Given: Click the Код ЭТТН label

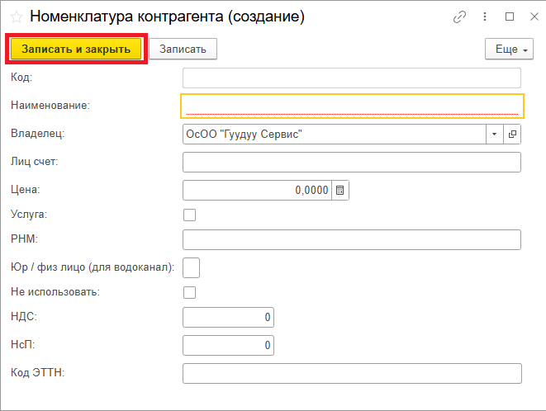Looking at the screenshot, I should click(x=38, y=372).
